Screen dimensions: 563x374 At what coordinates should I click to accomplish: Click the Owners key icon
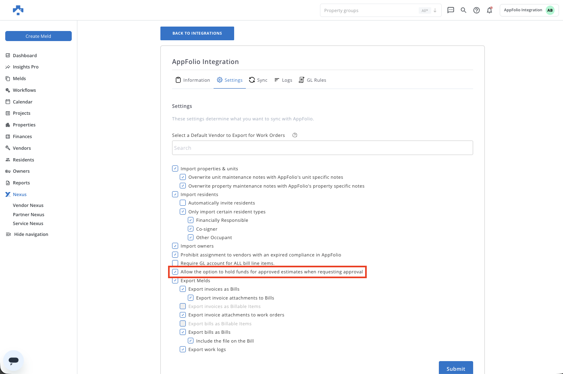coord(8,171)
